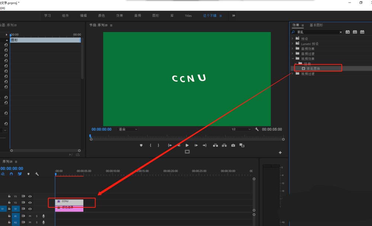
Task: Expand the 音频效果 folder in the Effects panel
Action: pos(293,48)
